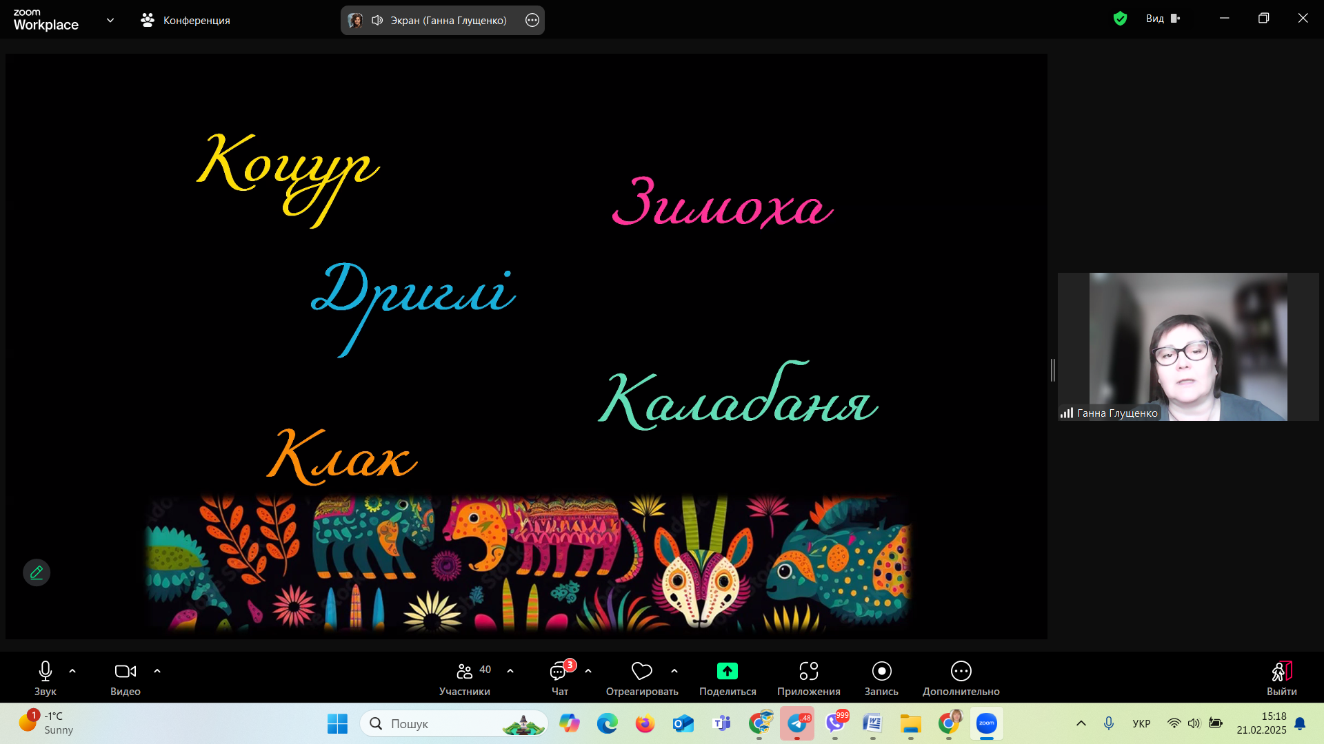Open shared screen options ellipsis button
Screen dimensions: 1324x744
pyautogui.click(x=532, y=20)
